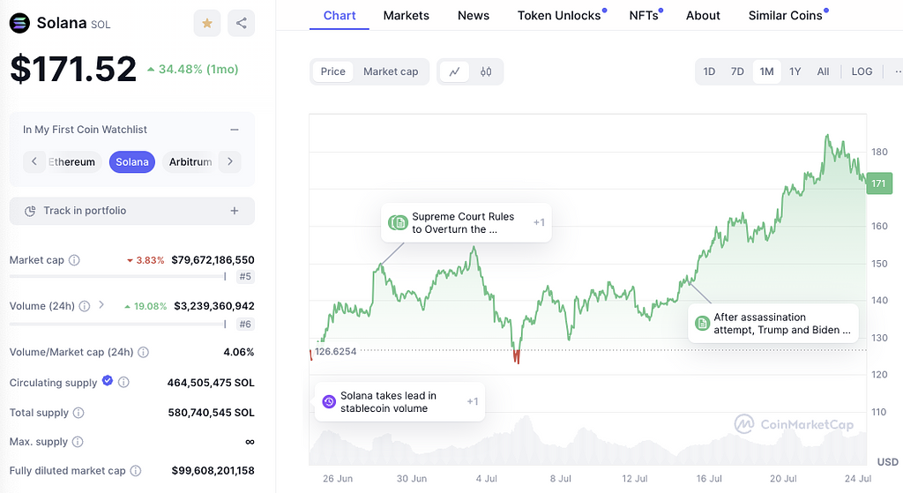
Task: Collapse the My First Coin Watchlist panel
Action: pos(235,130)
